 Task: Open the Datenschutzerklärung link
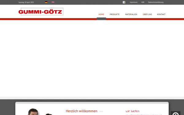click(x=156, y=2)
